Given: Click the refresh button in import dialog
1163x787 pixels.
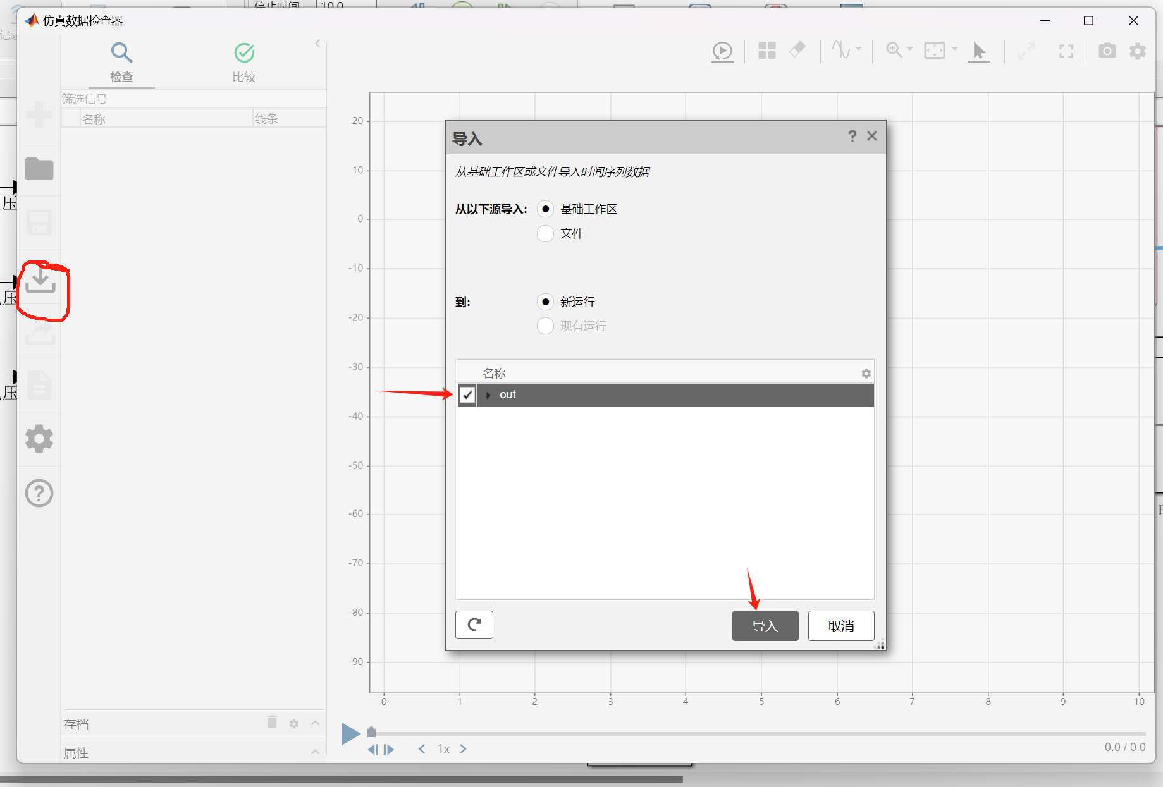Looking at the screenshot, I should (x=474, y=625).
